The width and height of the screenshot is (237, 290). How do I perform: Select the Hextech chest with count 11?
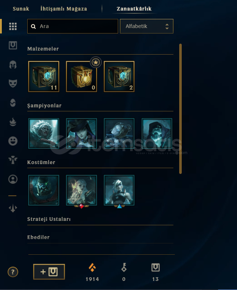click(x=44, y=76)
